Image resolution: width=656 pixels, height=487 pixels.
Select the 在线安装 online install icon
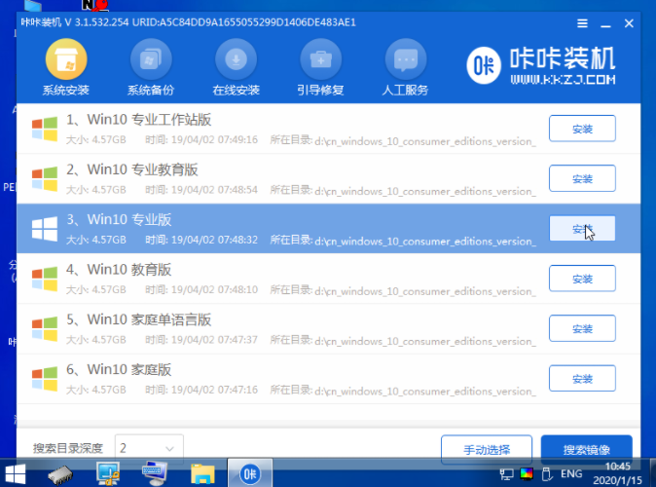pos(236,61)
